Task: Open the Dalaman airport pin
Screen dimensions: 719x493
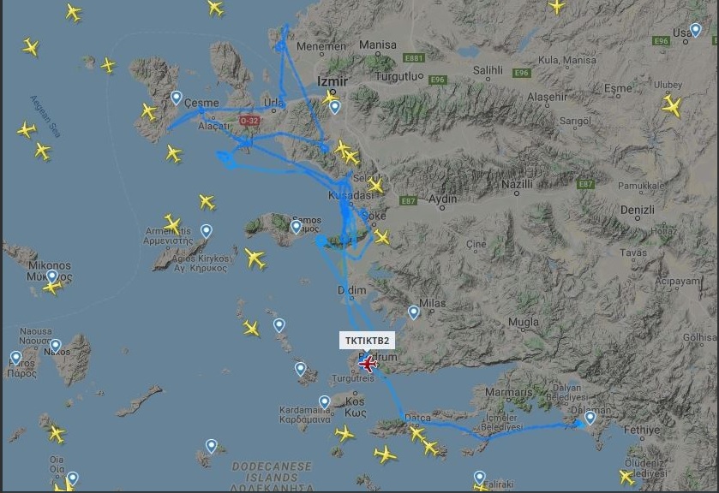Action: (590, 418)
